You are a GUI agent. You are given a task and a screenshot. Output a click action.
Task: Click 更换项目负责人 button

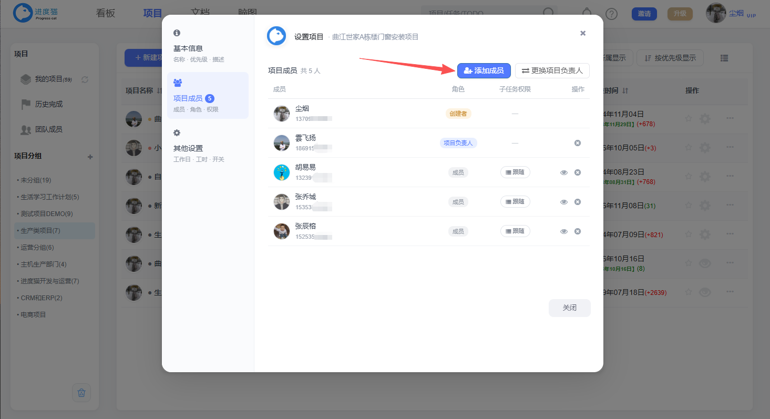[552, 70]
